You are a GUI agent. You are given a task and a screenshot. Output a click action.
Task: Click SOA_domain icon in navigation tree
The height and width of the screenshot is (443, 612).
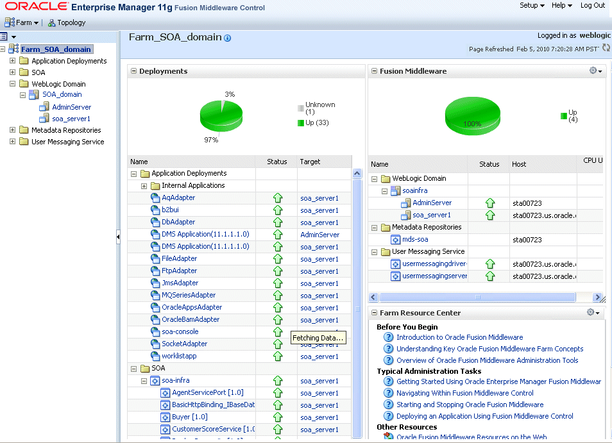(34, 94)
